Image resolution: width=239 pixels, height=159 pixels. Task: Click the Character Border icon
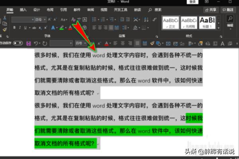click(x=85, y=19)
